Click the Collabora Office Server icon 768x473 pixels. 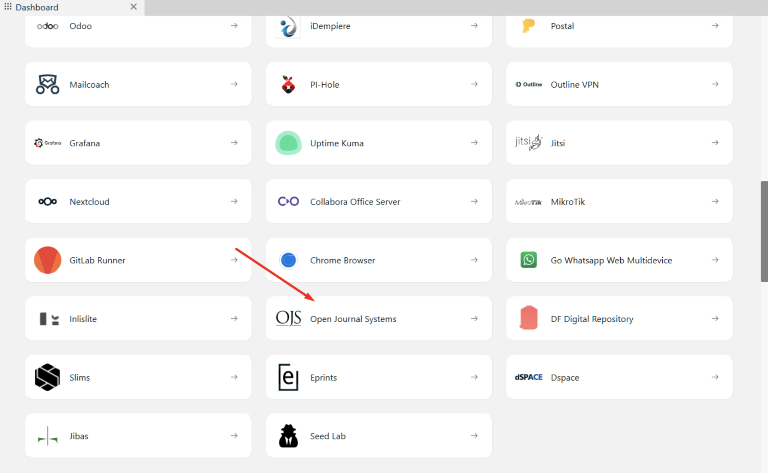coord(288,201)
